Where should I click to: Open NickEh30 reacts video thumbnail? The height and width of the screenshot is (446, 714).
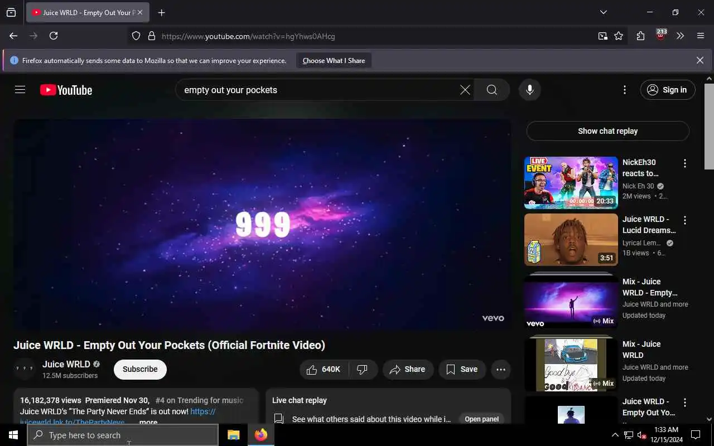(x=571, y=183)
